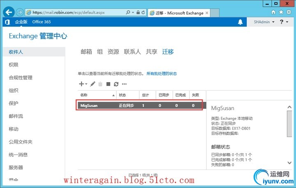The width and height of the screenshot is (296, 188).
Task: Switch to the 邮箱 tab
Action: click(x=86, y=51)
